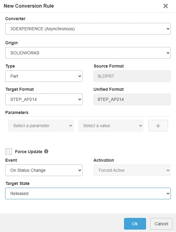
Task: Open the Type dropdown set to Part
Action: tap(44, 76)
